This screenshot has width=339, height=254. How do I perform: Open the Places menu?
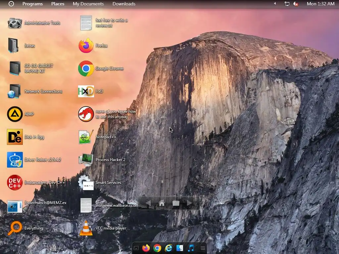tap(58, 4)
